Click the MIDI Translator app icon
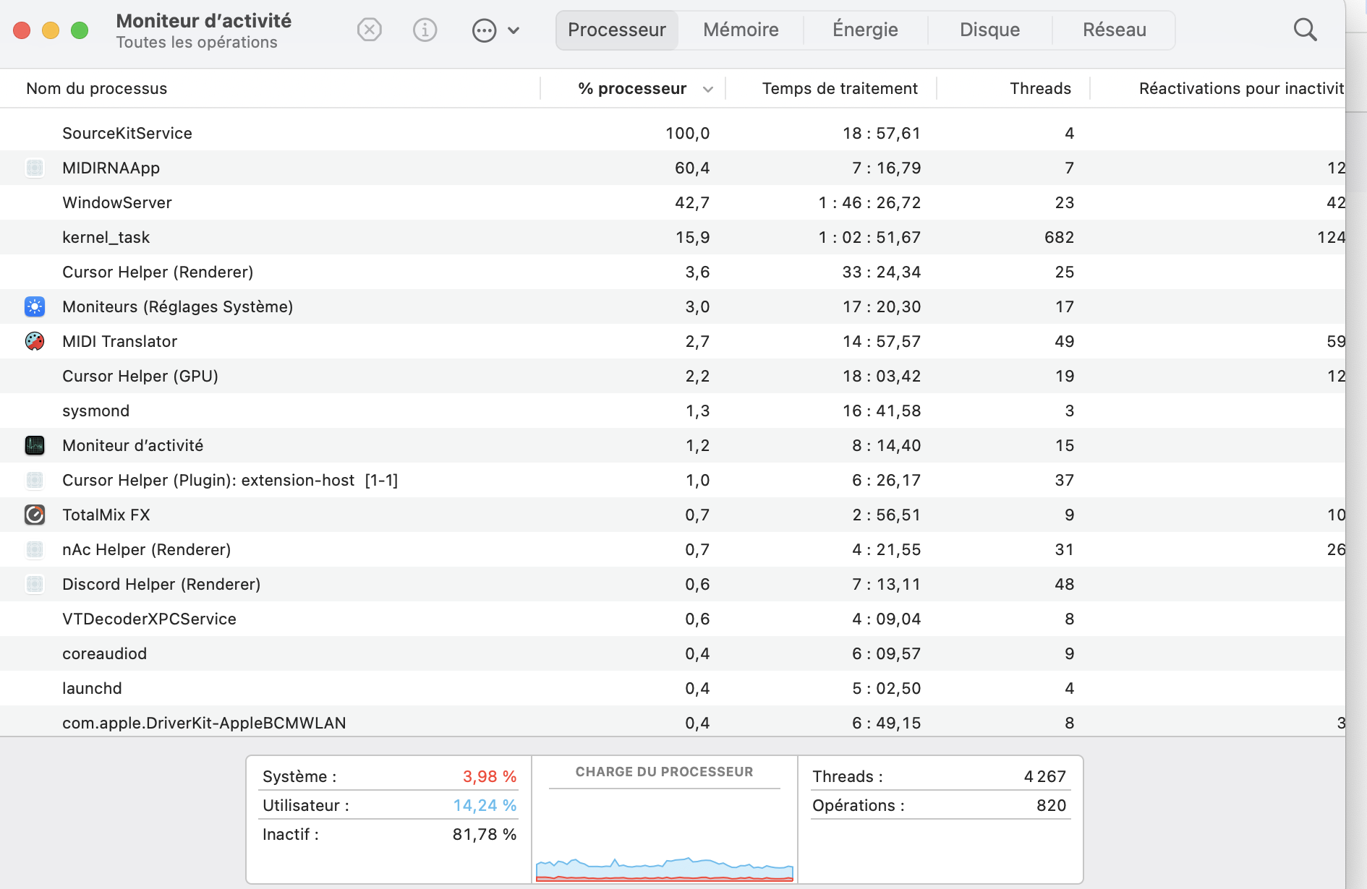 click(35, 341)
